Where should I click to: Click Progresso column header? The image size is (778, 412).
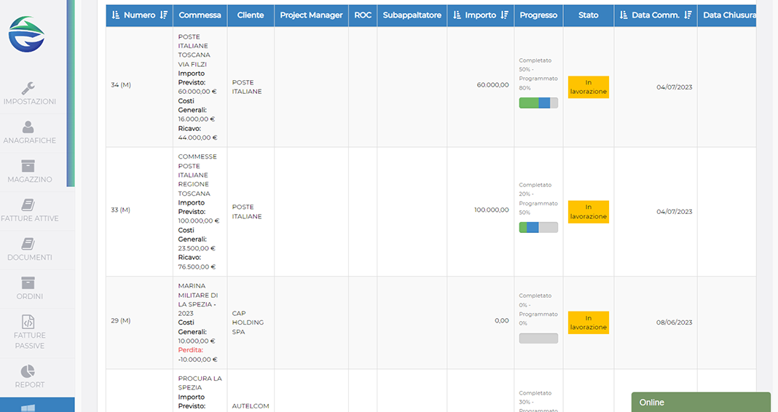pos(538,15)
